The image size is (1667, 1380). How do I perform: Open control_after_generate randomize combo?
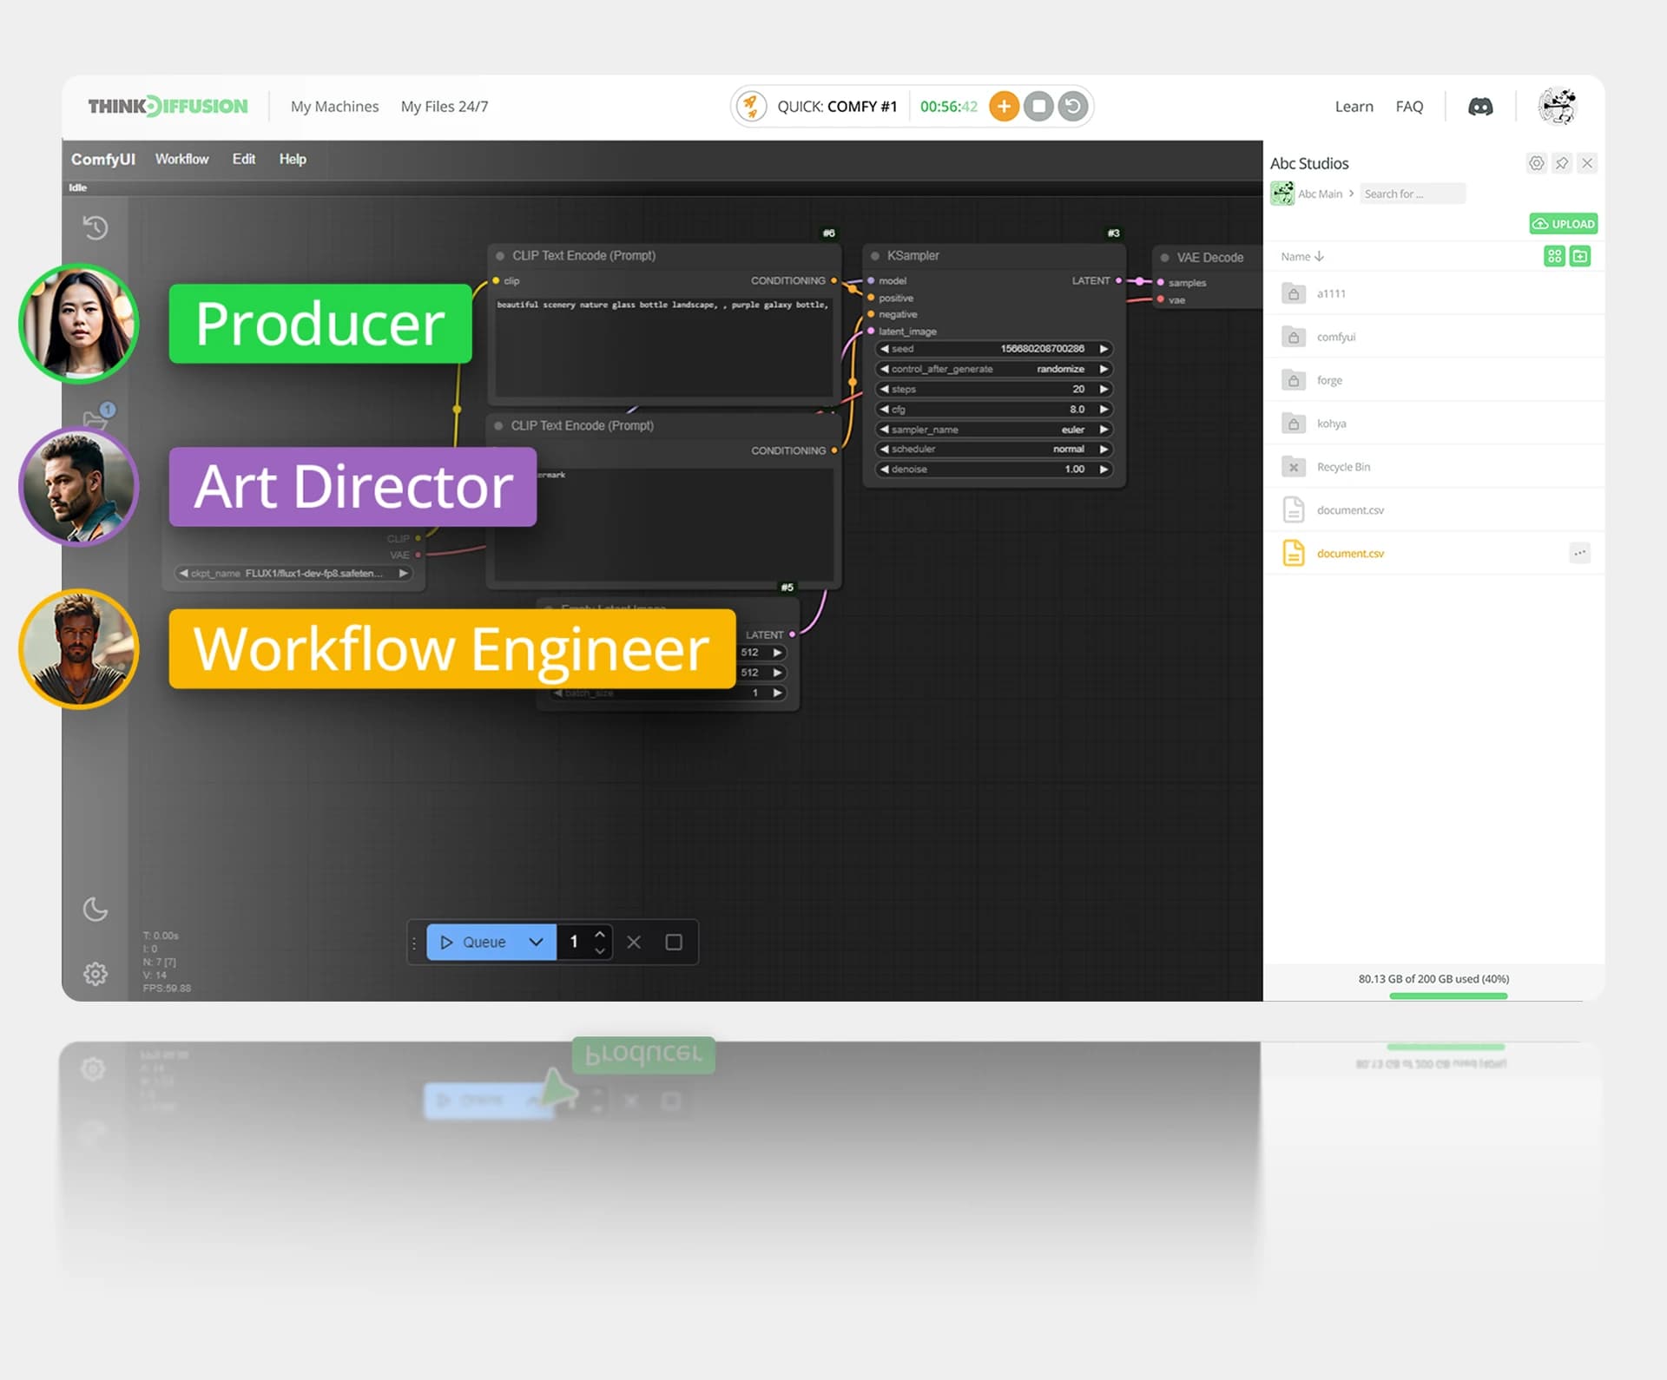click(994, 369)
